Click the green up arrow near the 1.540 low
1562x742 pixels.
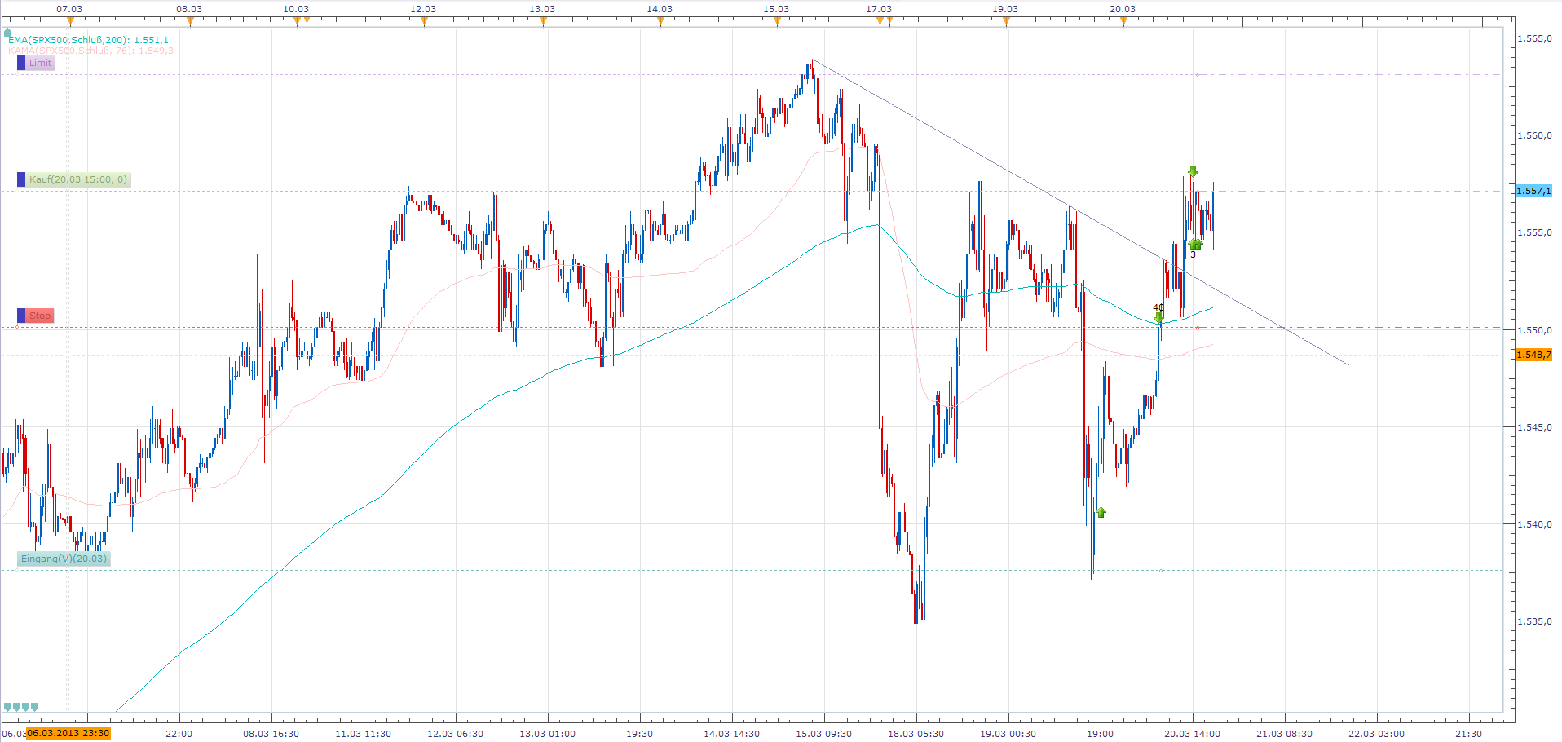(1101, 512)
